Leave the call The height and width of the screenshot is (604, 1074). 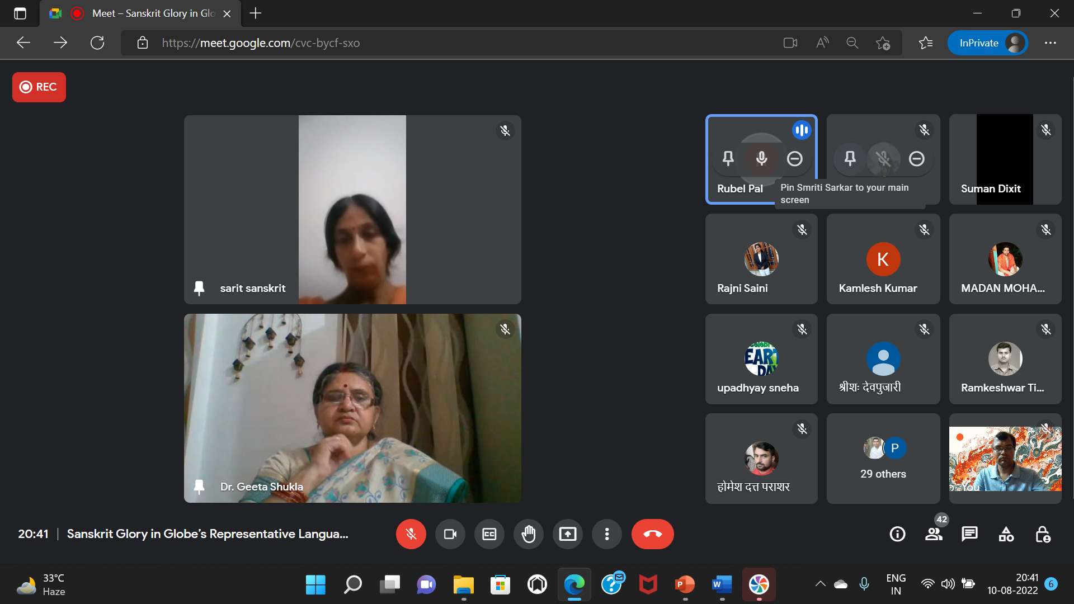[x=652, y=534]
